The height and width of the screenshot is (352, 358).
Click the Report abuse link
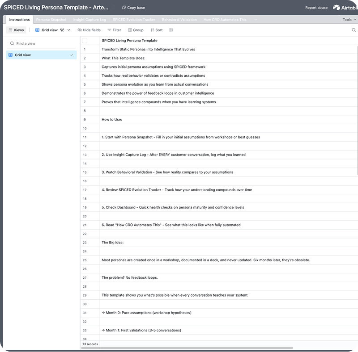point(316,8)
